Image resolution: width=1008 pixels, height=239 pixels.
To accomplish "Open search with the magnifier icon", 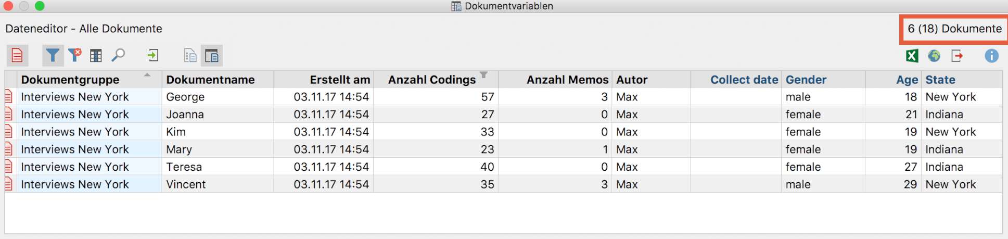I will (119, 55).
